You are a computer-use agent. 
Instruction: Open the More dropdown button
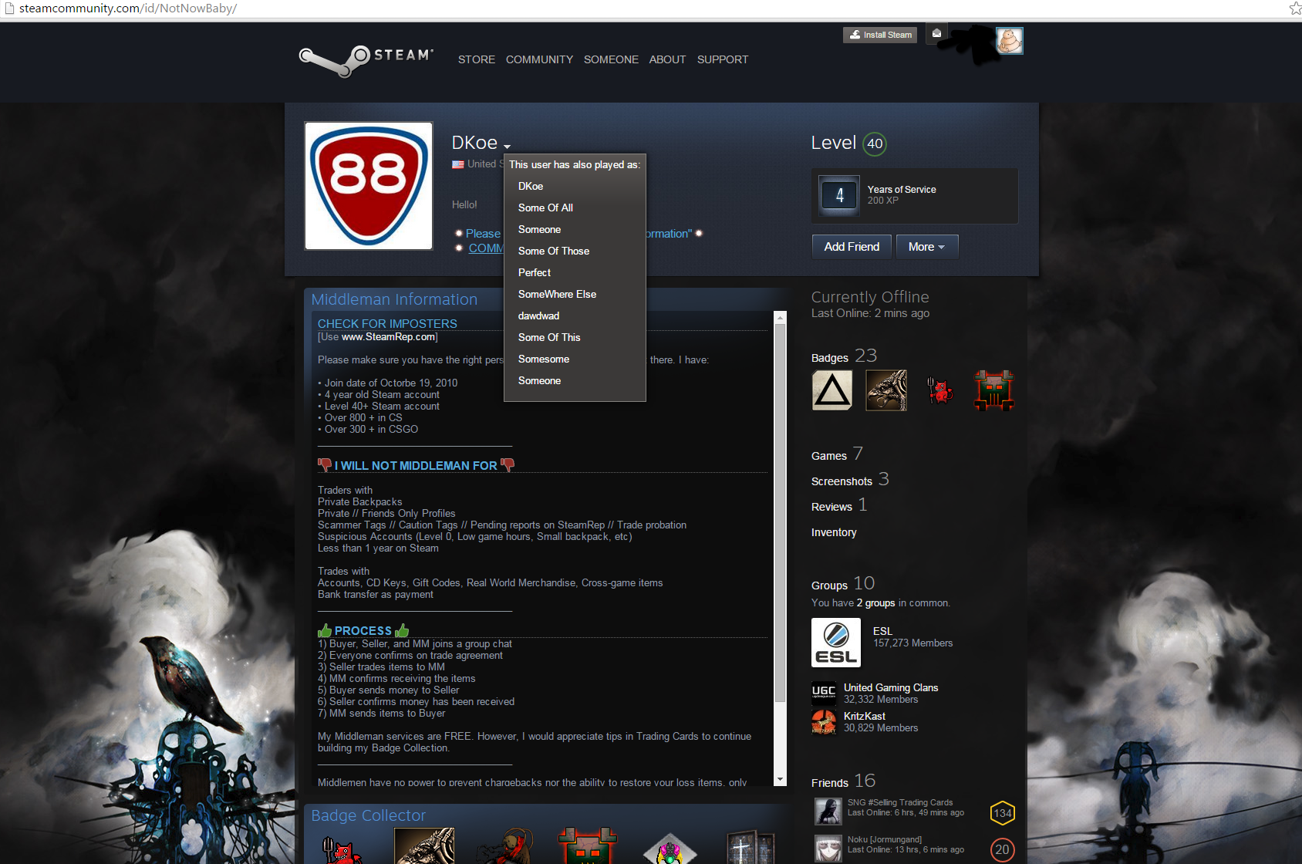pos(926,247)
